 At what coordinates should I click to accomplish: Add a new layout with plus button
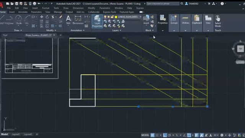click(x=37, y=134)
